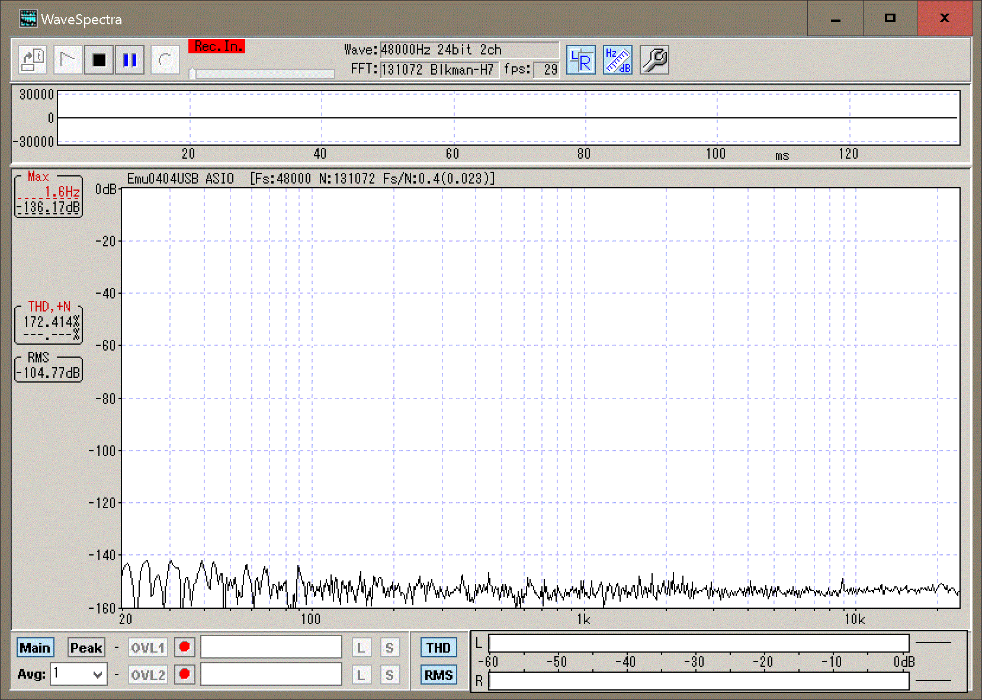Pause recording with the blue pause button
982x700 pixels.
click(130, 60)
